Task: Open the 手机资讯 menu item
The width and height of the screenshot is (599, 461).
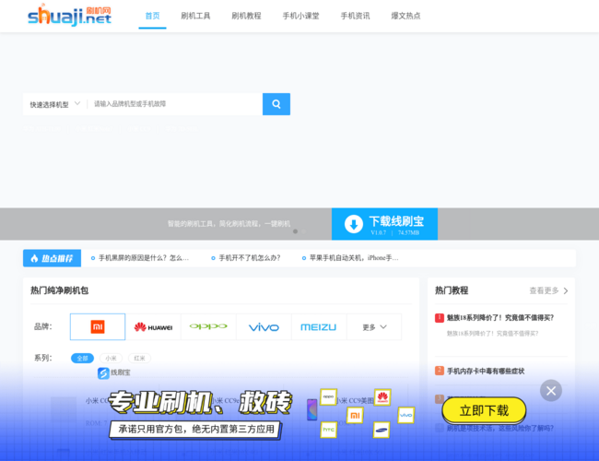Action: coord(356,16)
